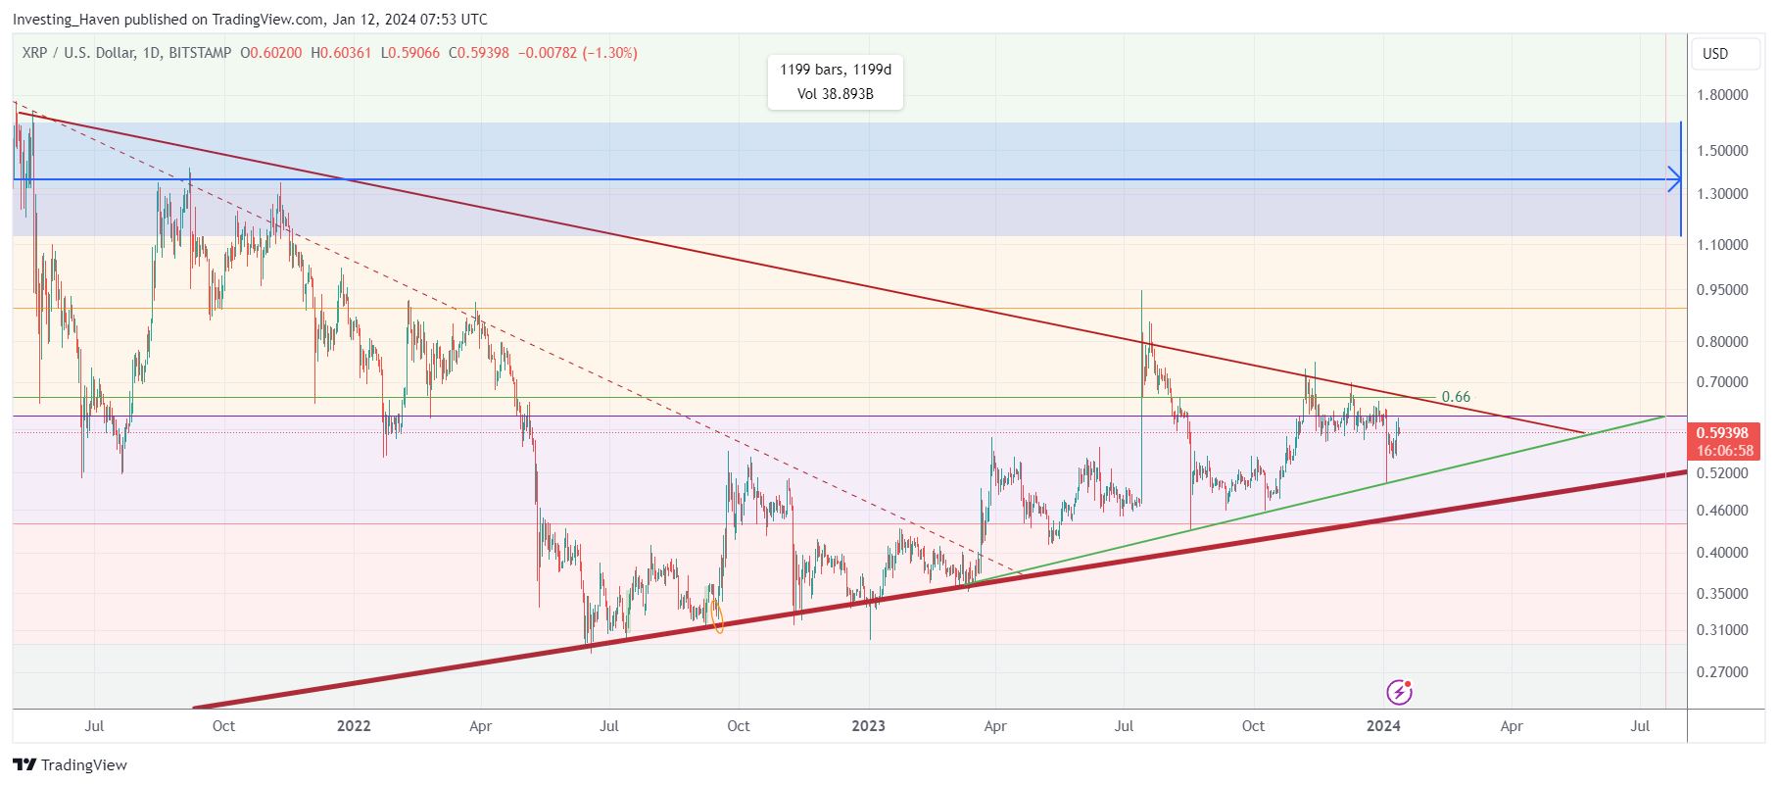
Task: Click the blue arrow at the 1.35 line end
Action: (1674, 179)
